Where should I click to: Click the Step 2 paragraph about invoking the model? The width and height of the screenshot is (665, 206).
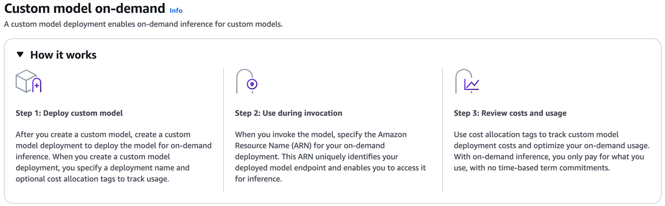(x=330, y=156)
